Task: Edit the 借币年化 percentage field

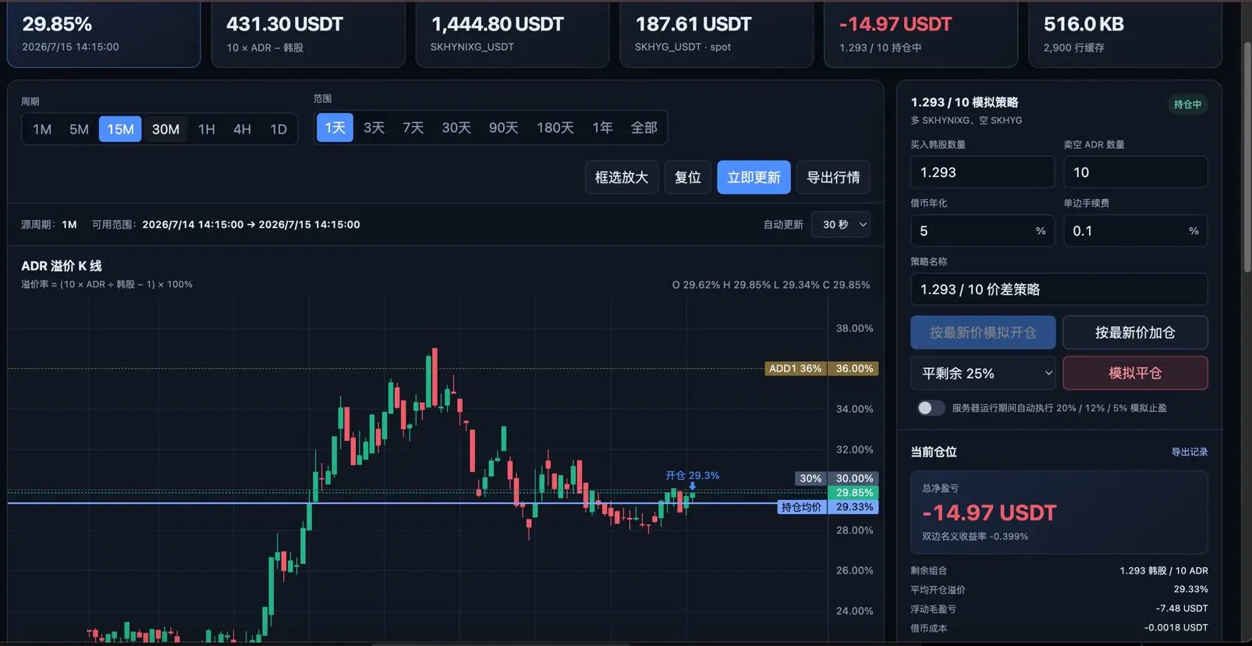Action: coord(982,231)
